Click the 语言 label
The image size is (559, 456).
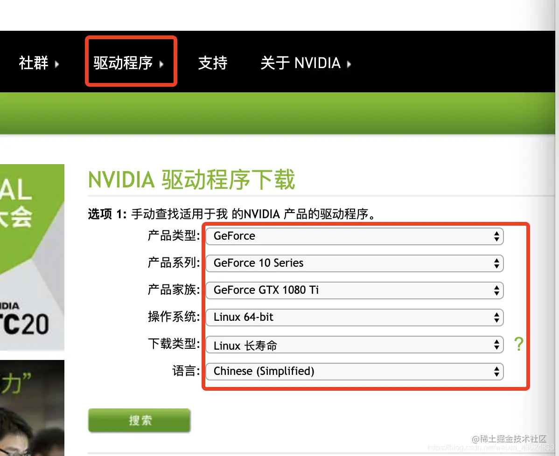pos(186,371)
